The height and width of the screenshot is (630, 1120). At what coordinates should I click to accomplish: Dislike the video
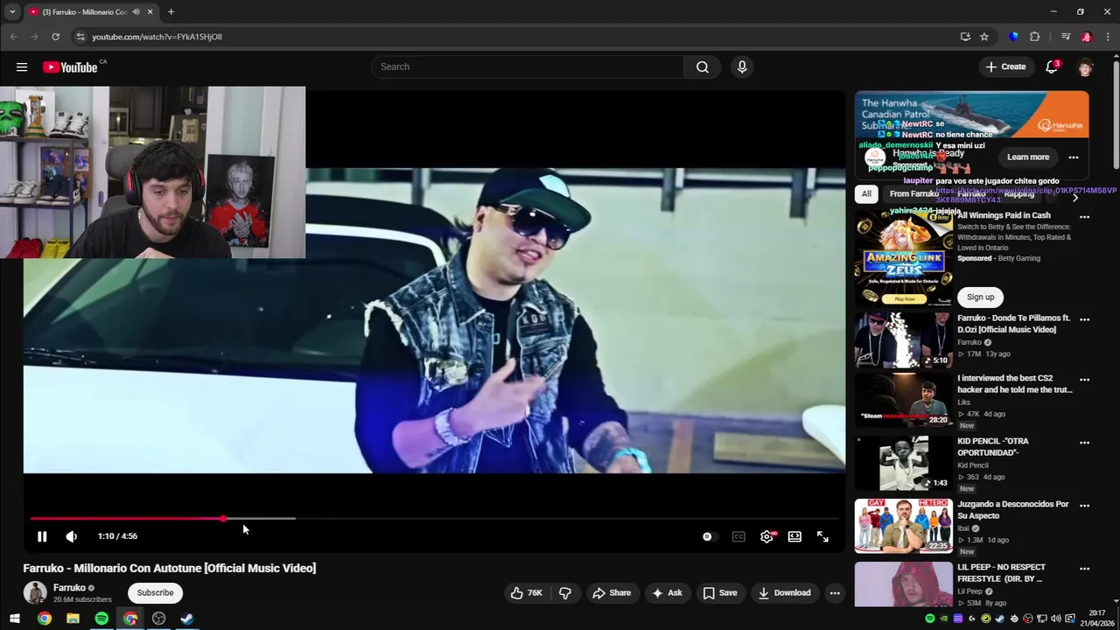565,592
